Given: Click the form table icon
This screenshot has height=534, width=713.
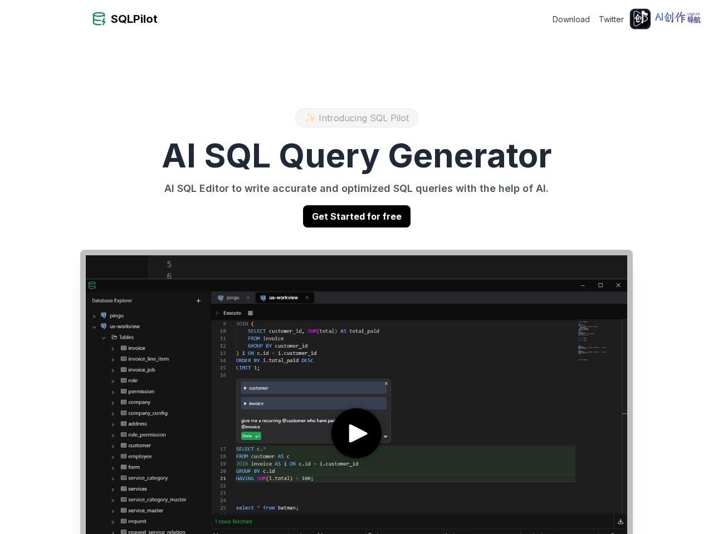Looking at the screenshot, I should (x=124, y=467).
